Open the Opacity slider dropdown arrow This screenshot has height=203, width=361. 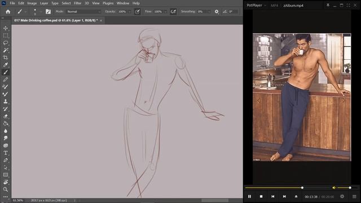[x=129, y=11]
